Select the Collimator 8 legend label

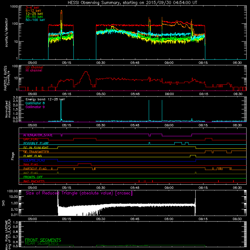pos(35,103)
